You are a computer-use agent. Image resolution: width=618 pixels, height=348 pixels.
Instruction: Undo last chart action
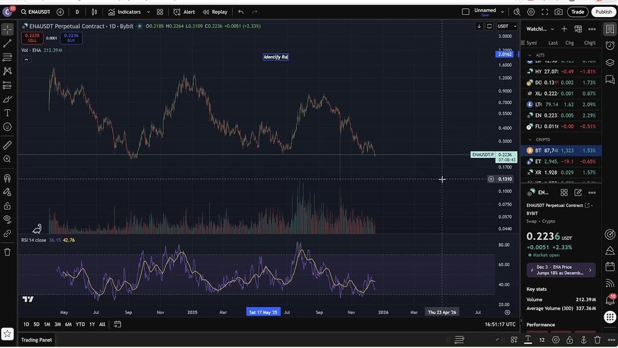click(x=241, y=12)
